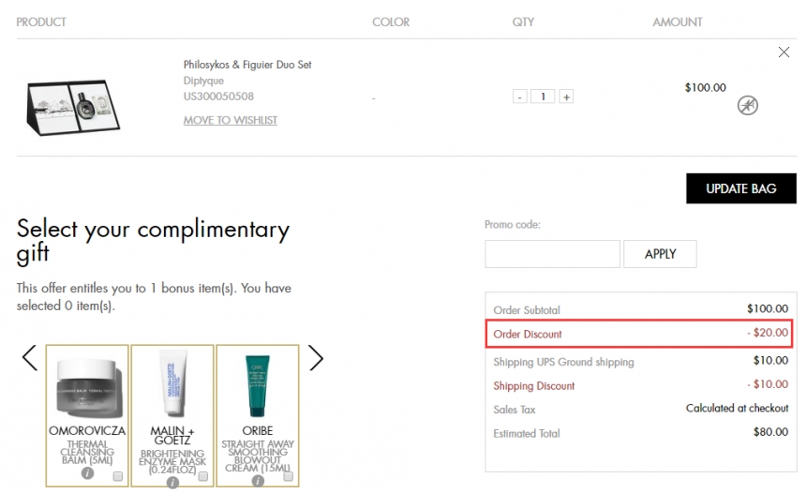The image size is (806, 493).
Task: Open info for Omorovicza Thermal Cleansing Balm
Action: coord(87,473)
